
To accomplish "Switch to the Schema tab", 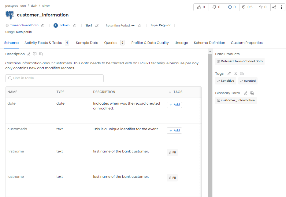I will (x=11, y=43).
